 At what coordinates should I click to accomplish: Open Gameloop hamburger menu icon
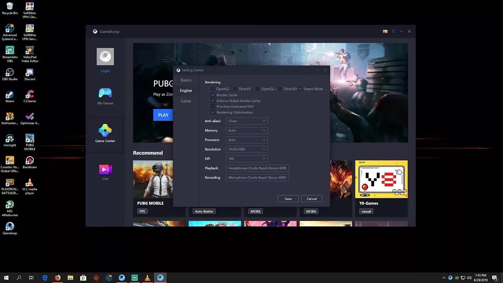coord(393,31)
